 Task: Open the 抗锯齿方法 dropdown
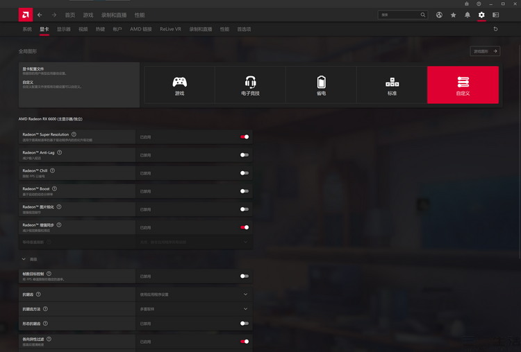coord(194,309)
